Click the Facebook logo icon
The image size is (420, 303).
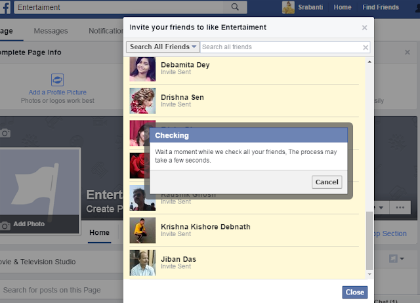[x=5, y=7]
